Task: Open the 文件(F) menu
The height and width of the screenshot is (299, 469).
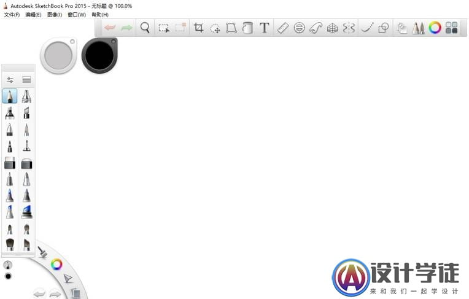Action: point(12,15)
